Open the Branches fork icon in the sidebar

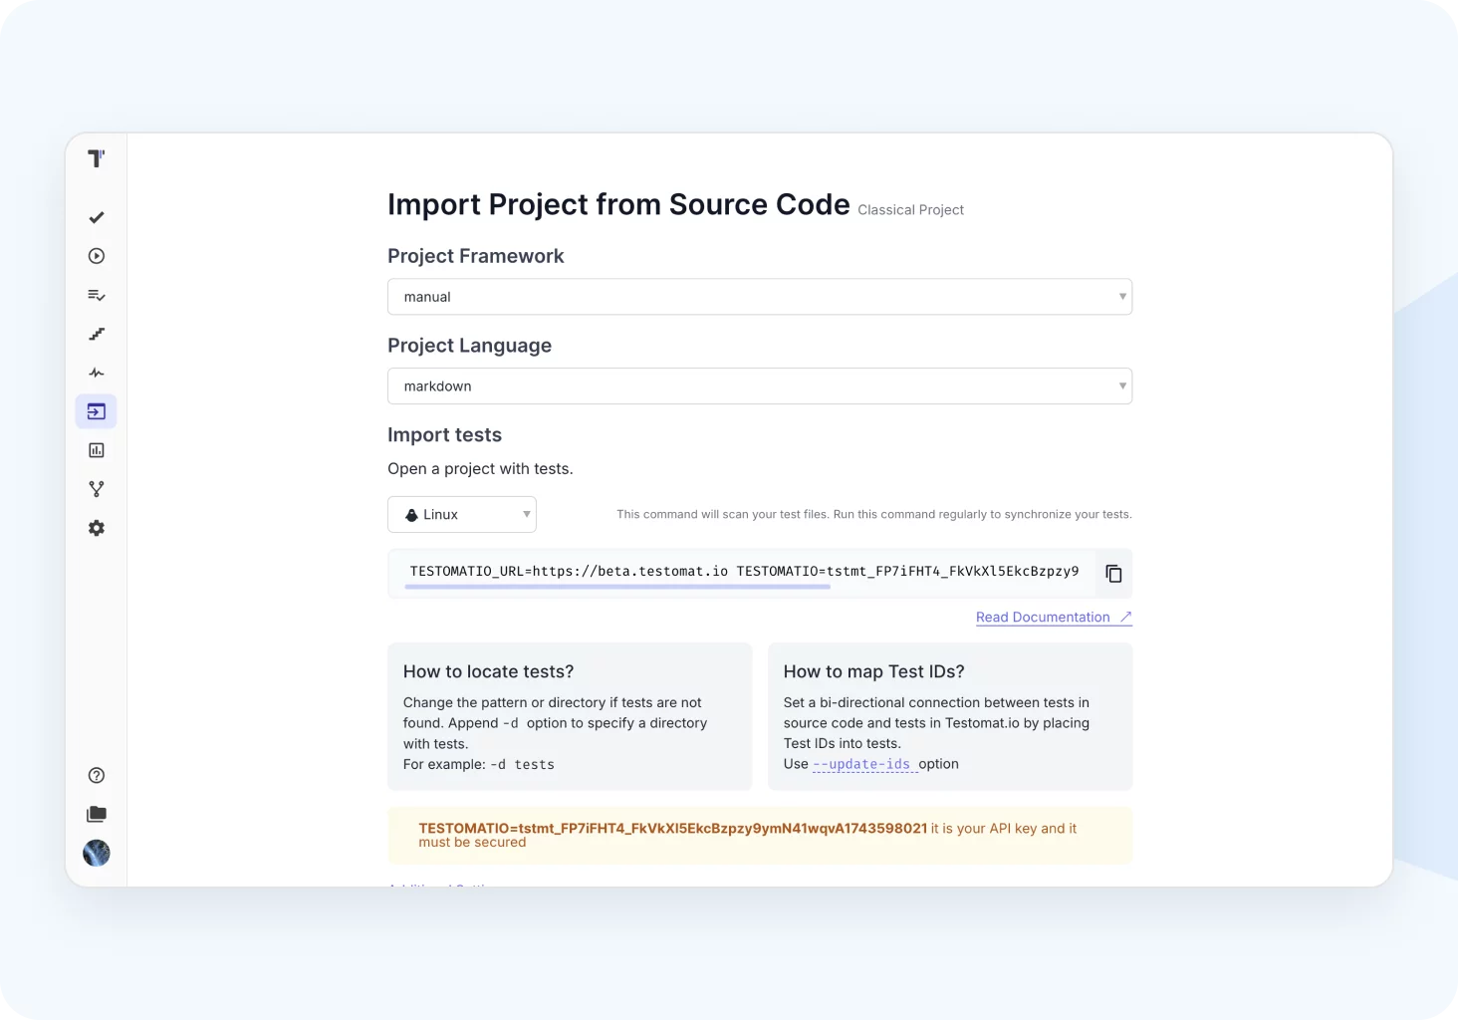[x=97, y=489]
